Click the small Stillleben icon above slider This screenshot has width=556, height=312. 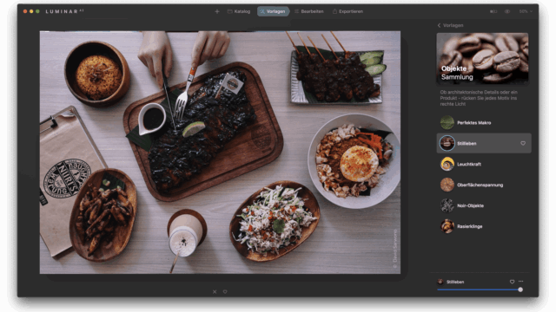coord(440,282)
